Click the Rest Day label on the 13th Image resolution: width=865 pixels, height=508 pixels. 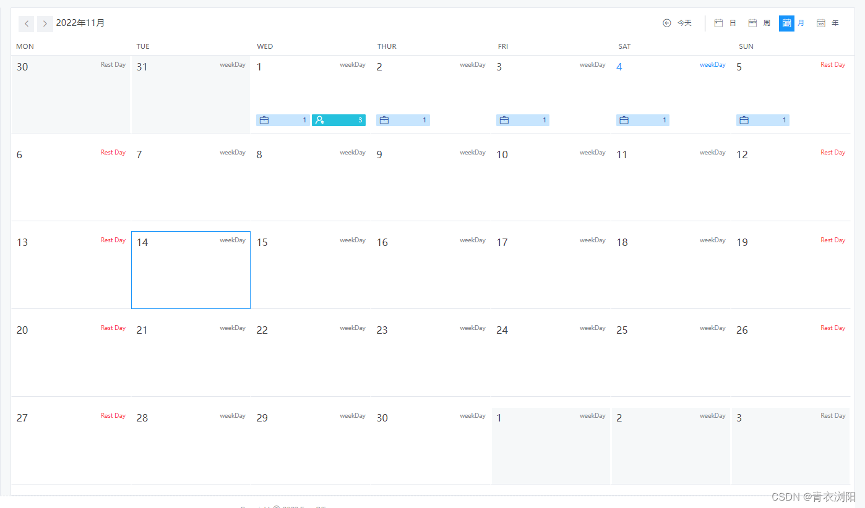(x=113, y=240)
